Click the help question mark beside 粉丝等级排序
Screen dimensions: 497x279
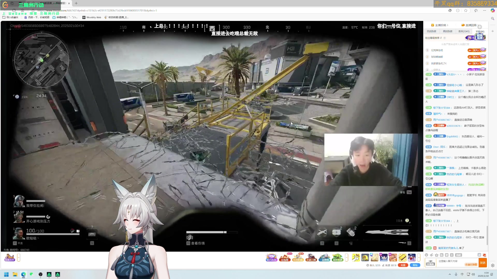pyautogui.click(x=444, y=38)
